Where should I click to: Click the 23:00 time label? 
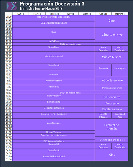tap(9, 120)
